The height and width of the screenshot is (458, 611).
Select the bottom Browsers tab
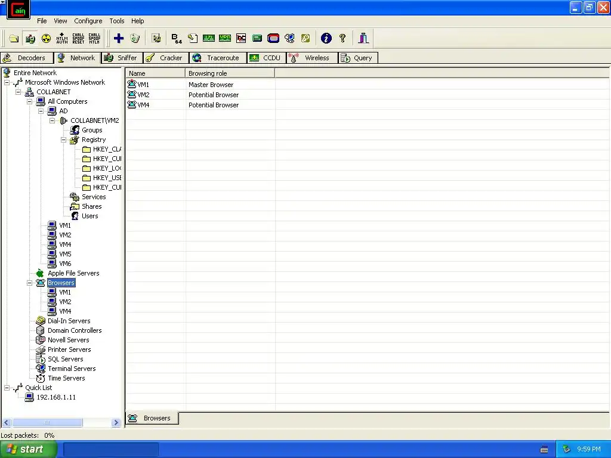point(152,418)
